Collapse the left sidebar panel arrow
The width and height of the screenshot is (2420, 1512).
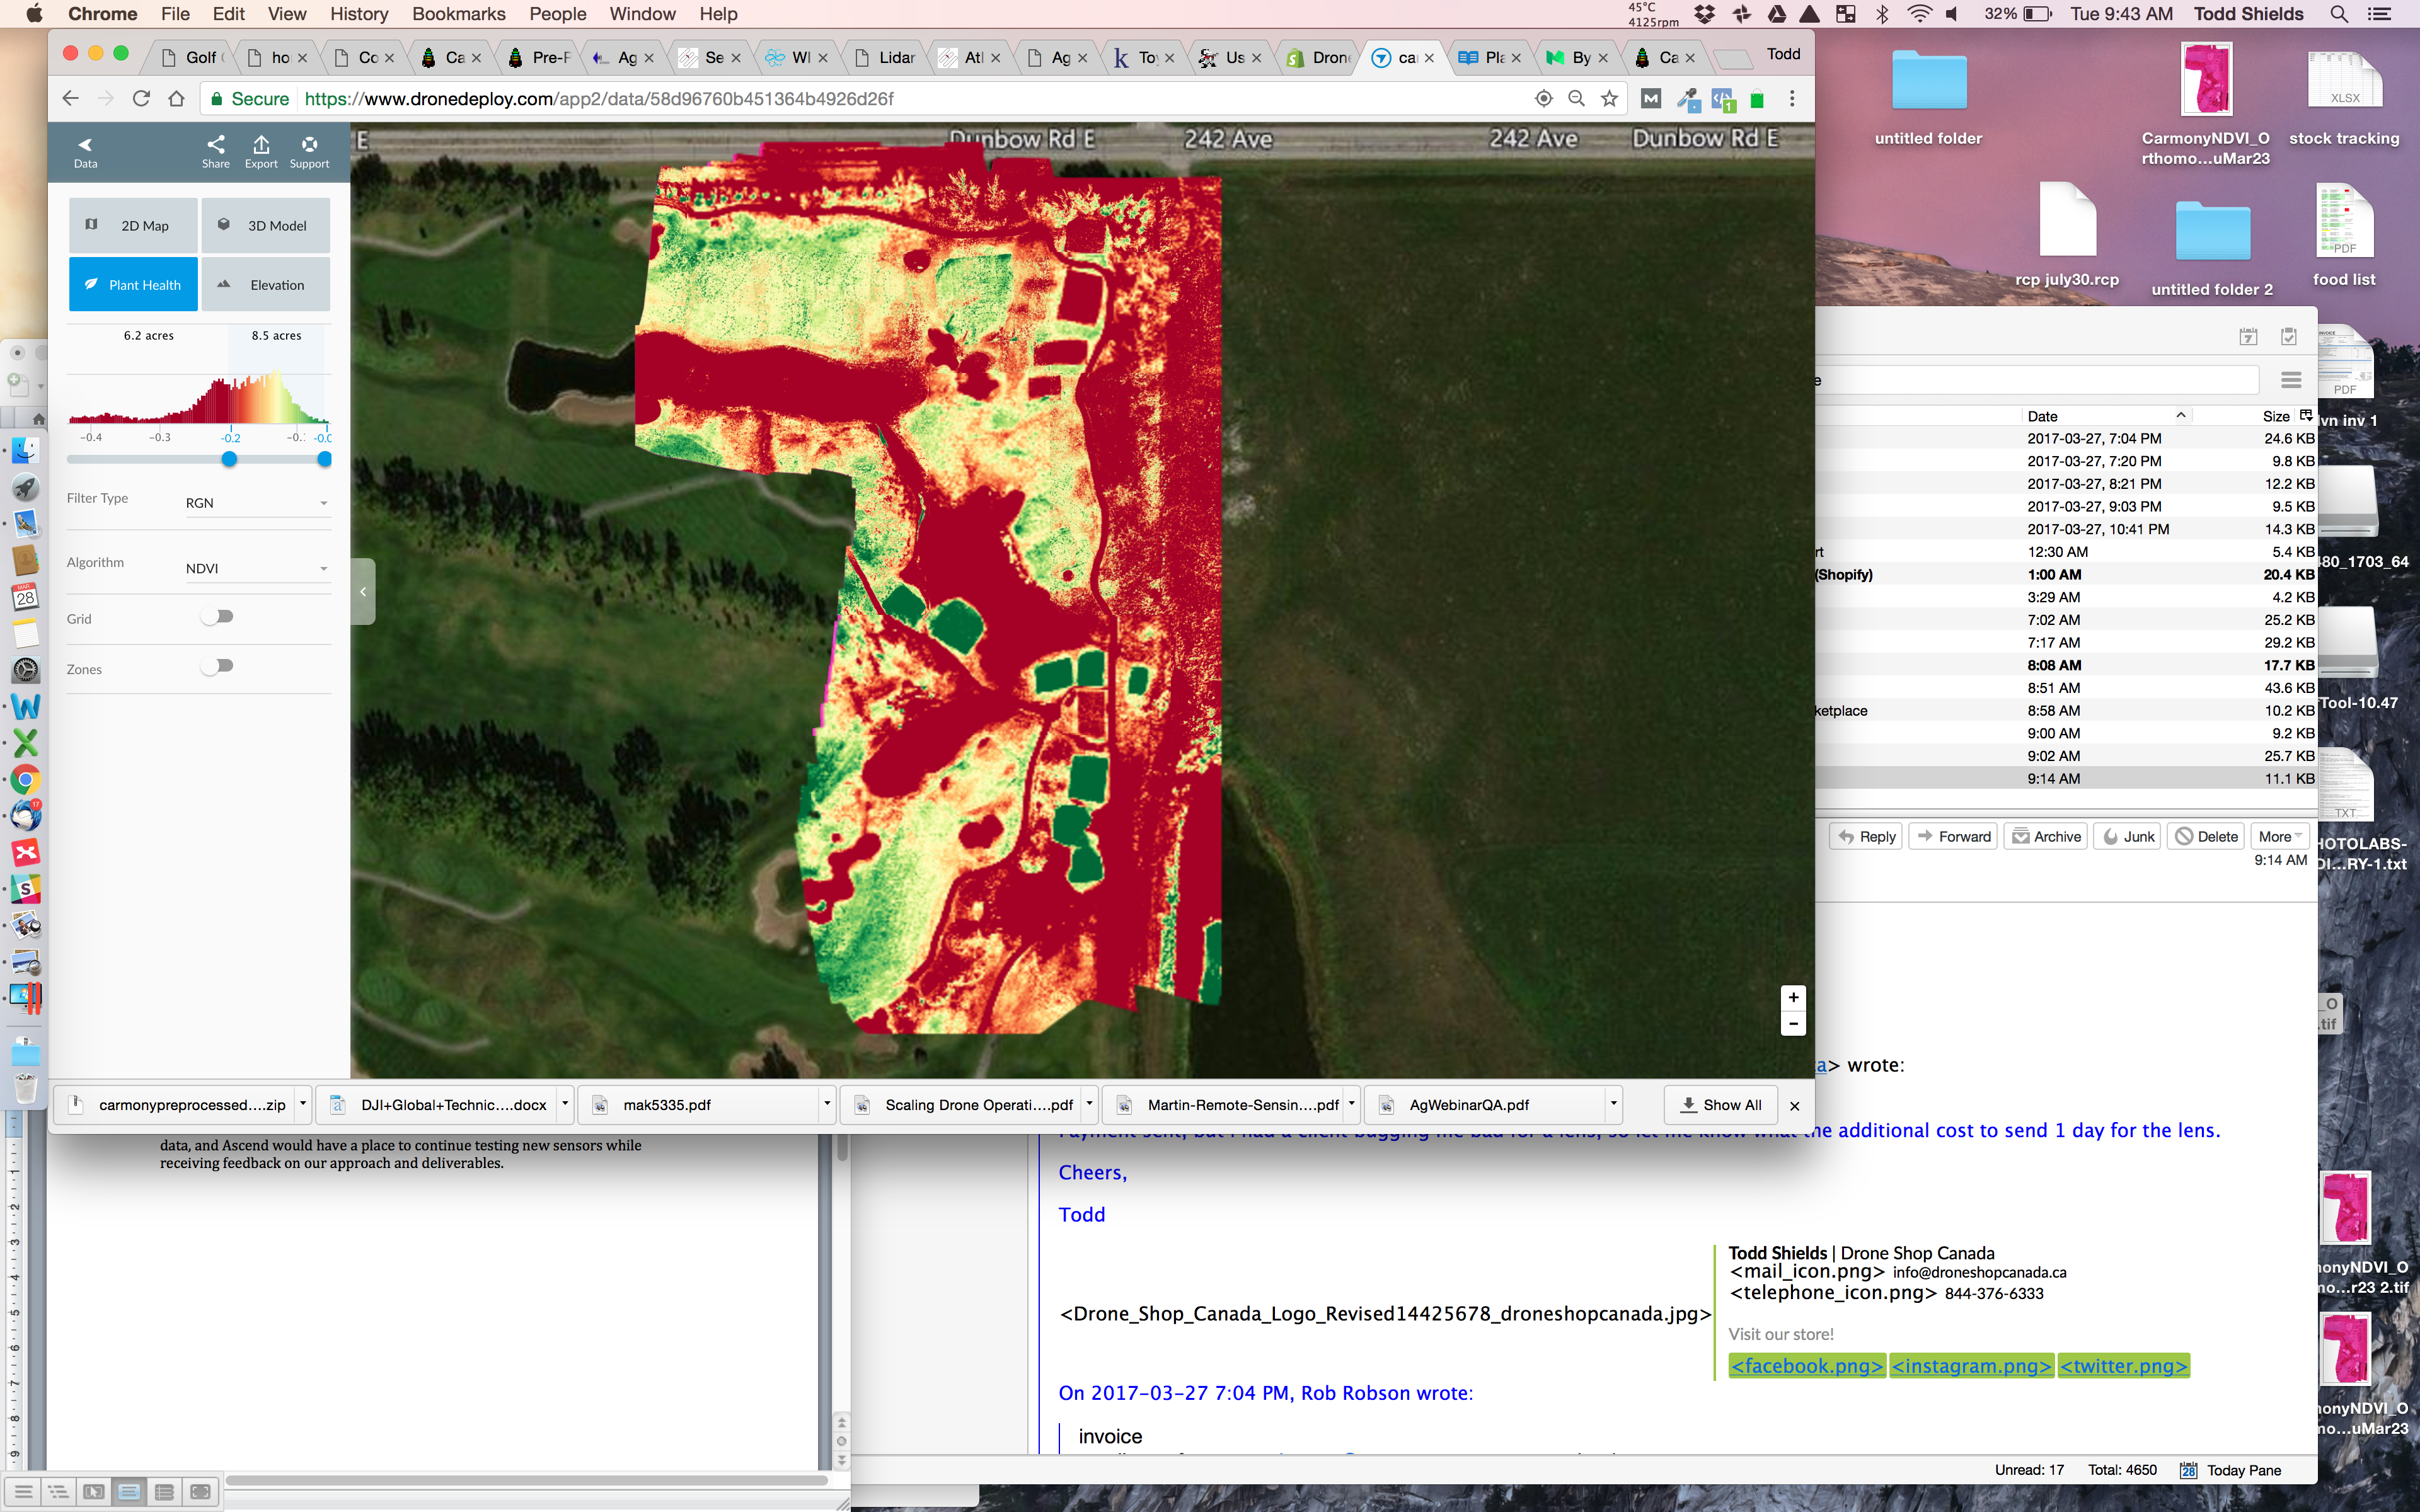(363, 592)
